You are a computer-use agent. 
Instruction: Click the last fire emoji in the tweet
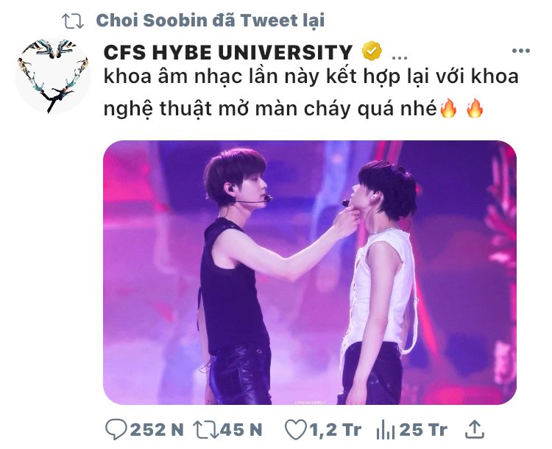(x=475, y=108)
